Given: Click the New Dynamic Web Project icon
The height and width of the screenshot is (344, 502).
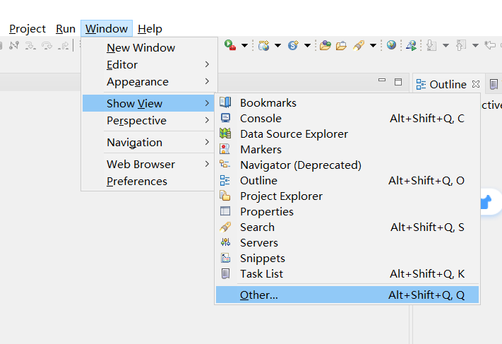Looking at the screenshot, I should coord(264,45).
